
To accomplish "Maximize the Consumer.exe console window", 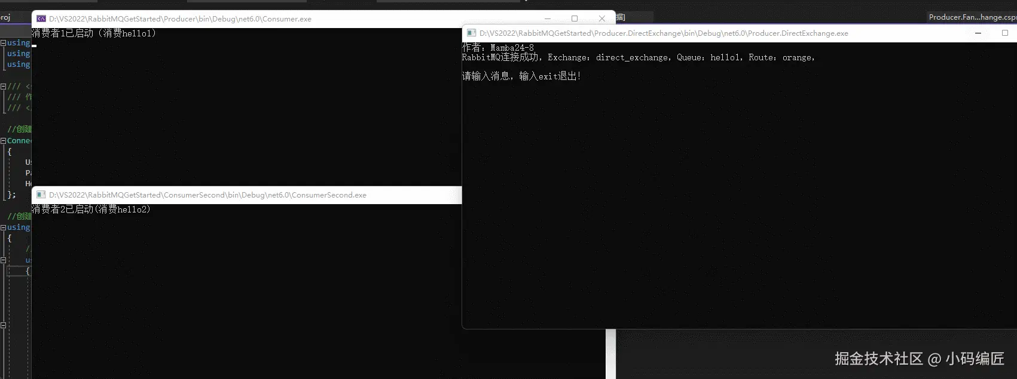I will tap(575, 19).
